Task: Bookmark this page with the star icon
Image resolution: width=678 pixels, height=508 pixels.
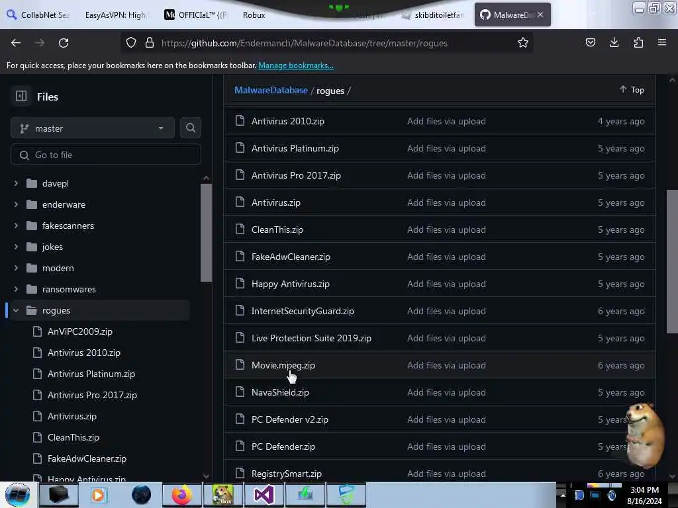Action: [523, 42]
